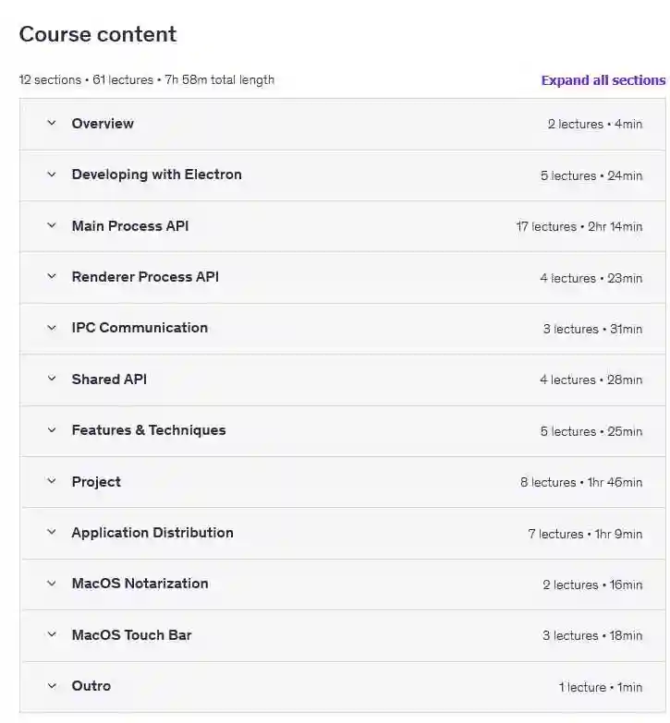This screenshot has height=723, width=670.
Task: Expand the Project section chevron
Action: 52,481
